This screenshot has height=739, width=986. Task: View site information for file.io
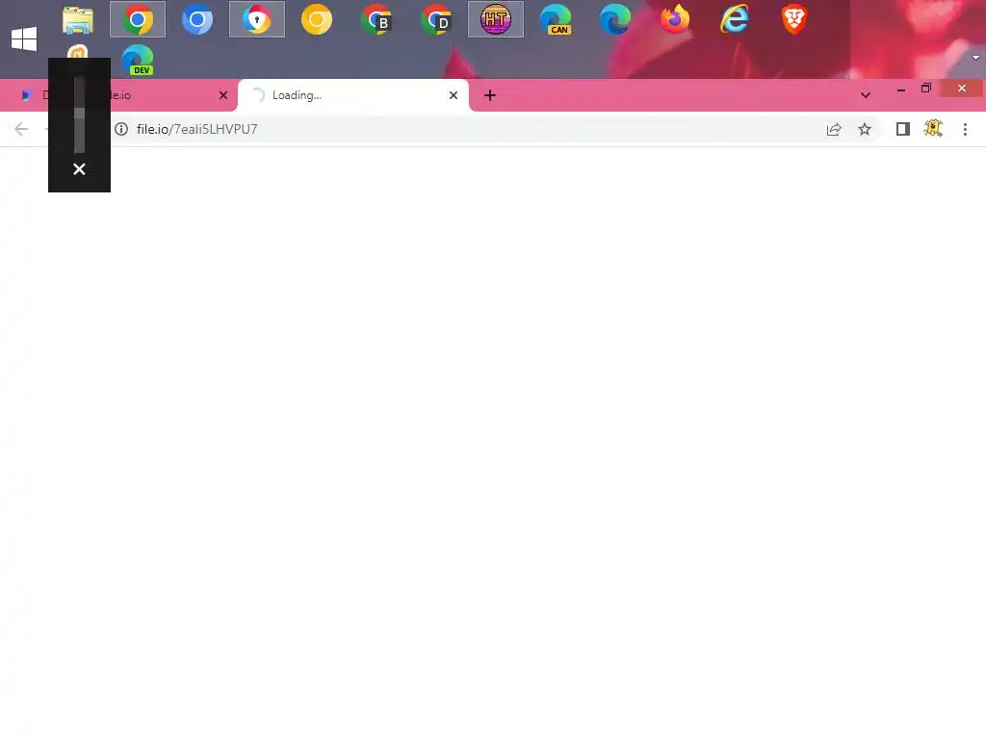(121, 130)
